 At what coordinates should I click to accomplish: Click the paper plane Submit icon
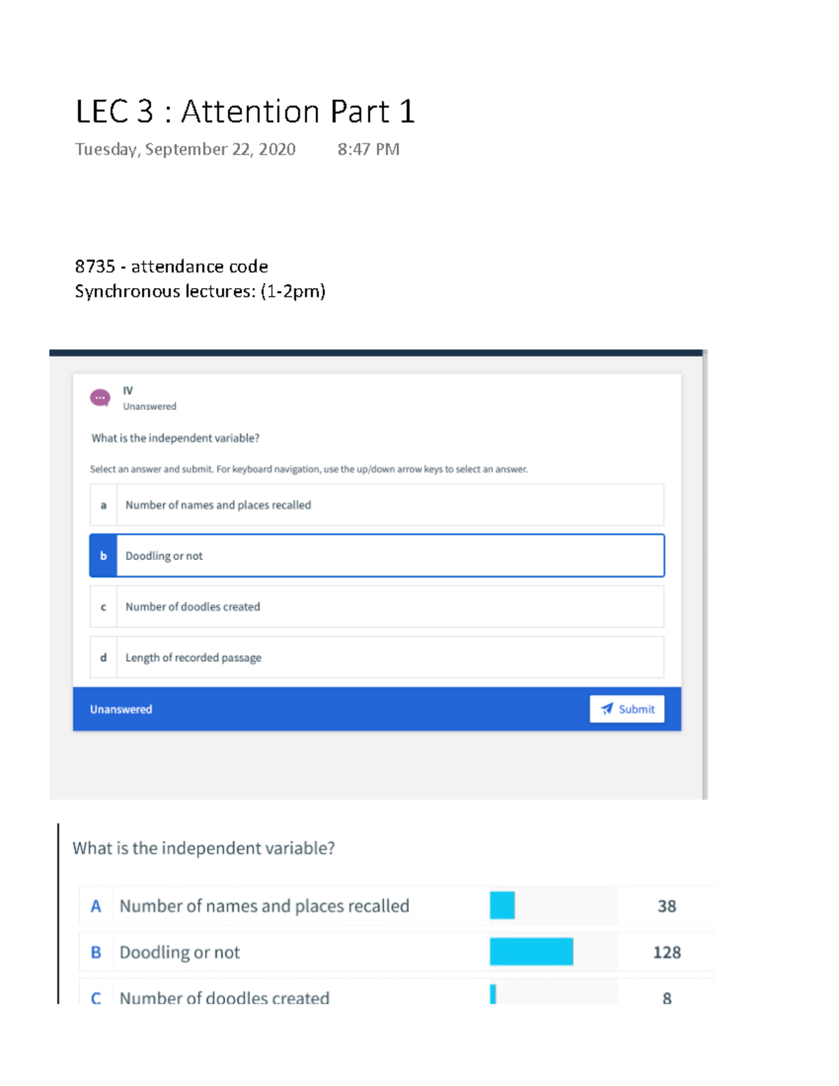click(607, 708)
